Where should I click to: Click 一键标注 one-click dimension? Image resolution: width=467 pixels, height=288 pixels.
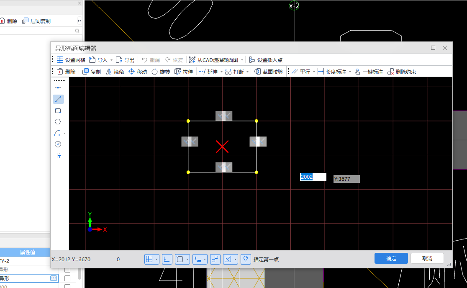click(369, 72)
